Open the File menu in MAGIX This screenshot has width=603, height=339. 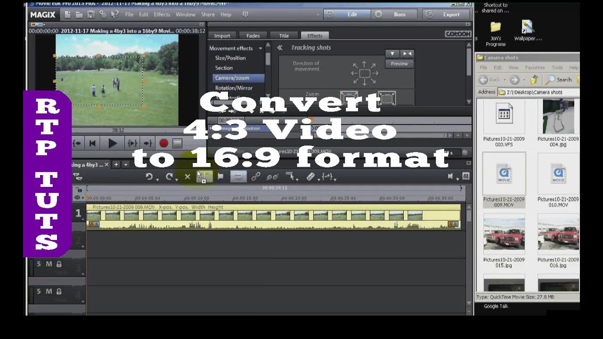129,15
